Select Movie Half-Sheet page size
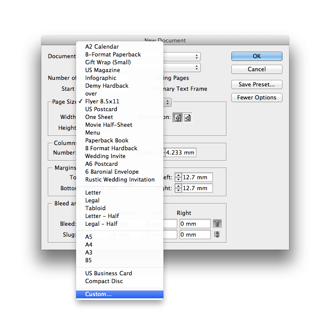The image size is (326, 330). tap(120, 125)
